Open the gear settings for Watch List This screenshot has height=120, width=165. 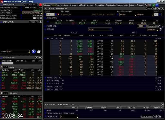tap(2, 93)
